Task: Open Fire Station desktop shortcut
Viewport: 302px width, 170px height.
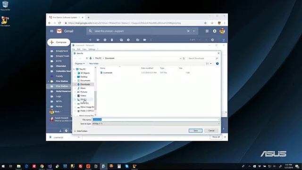Action: click(5, 21)
